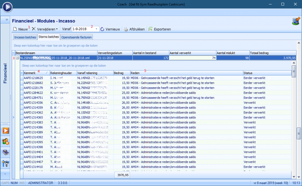This screenshot has height=186, width=302.
Task: Switch to the Incasso batches tab
Action: coord(25,37)
